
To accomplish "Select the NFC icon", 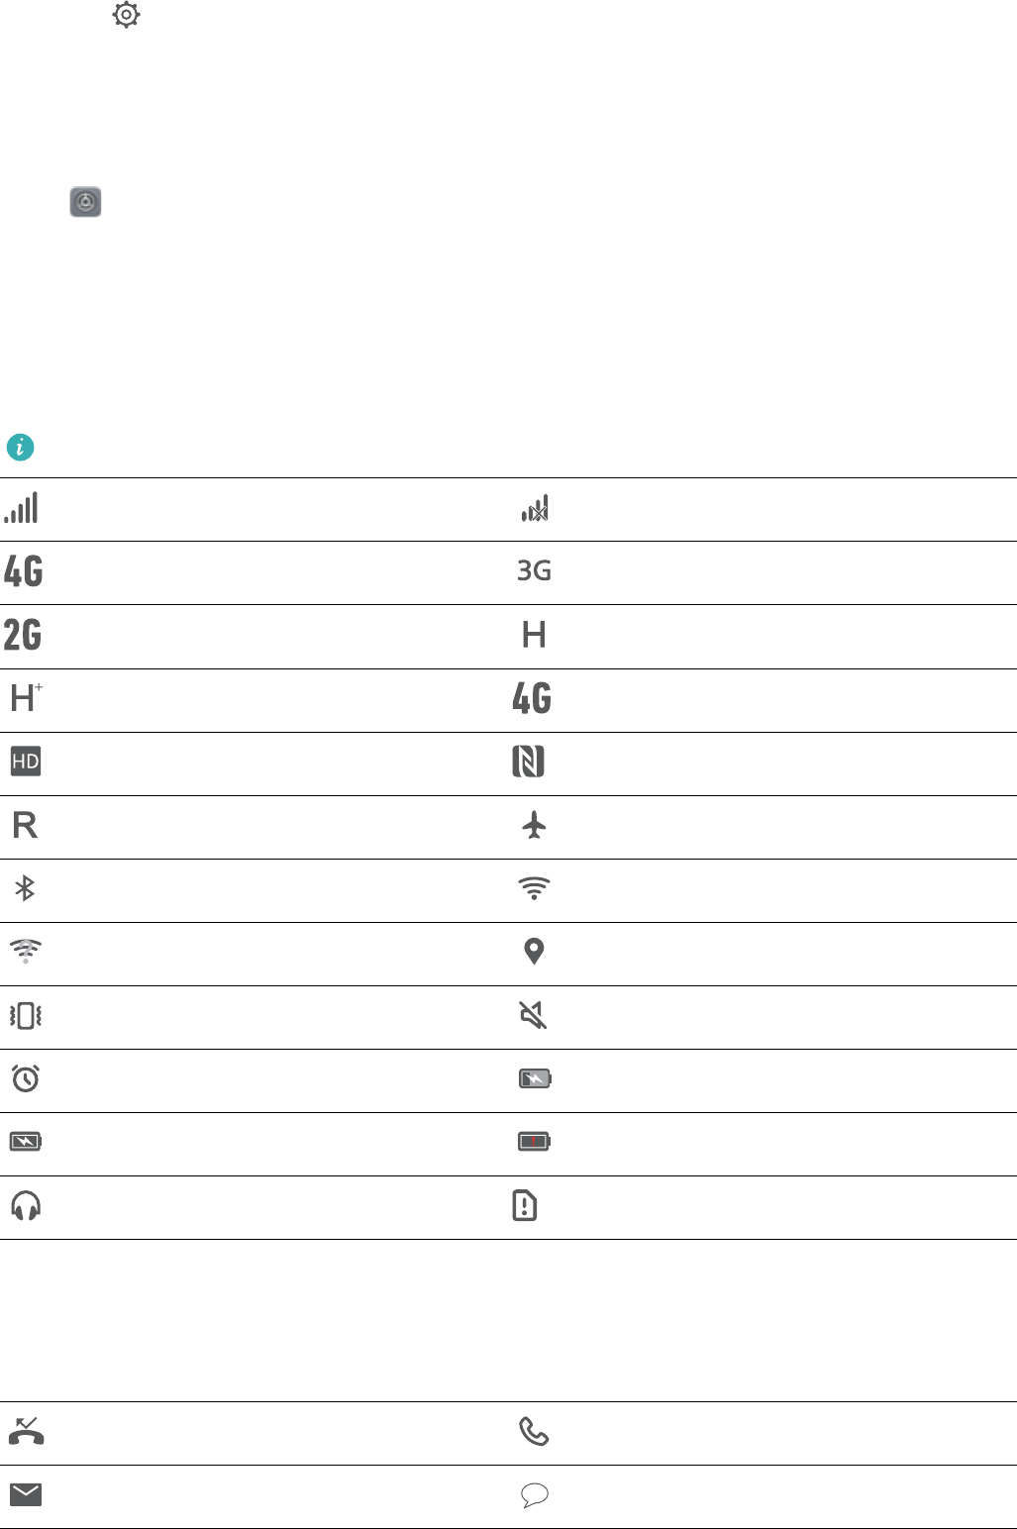I will (x=529, y=762).
